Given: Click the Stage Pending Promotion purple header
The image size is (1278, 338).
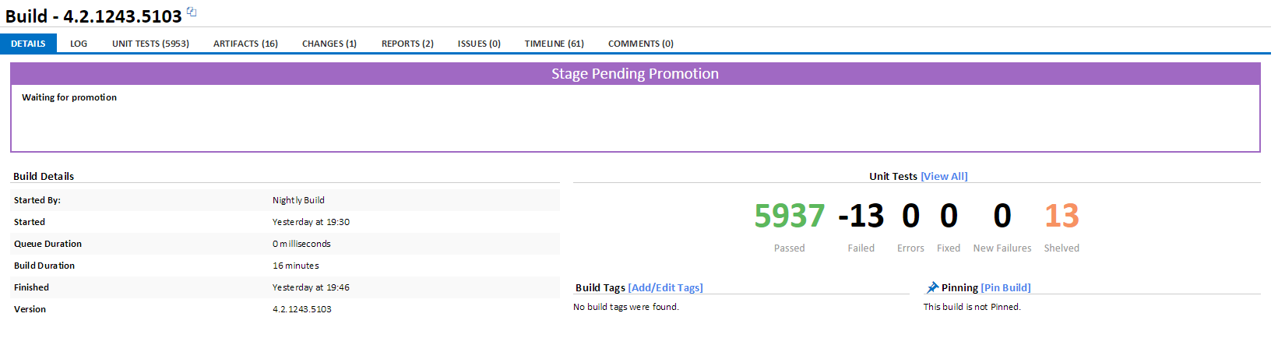Looking at the screenshot, I should 635,74.
